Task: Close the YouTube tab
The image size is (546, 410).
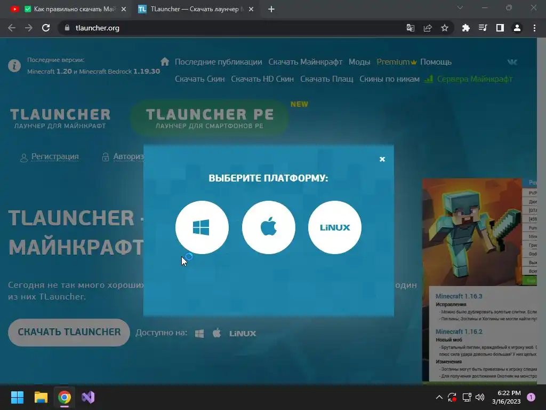Action: [124, 10]
